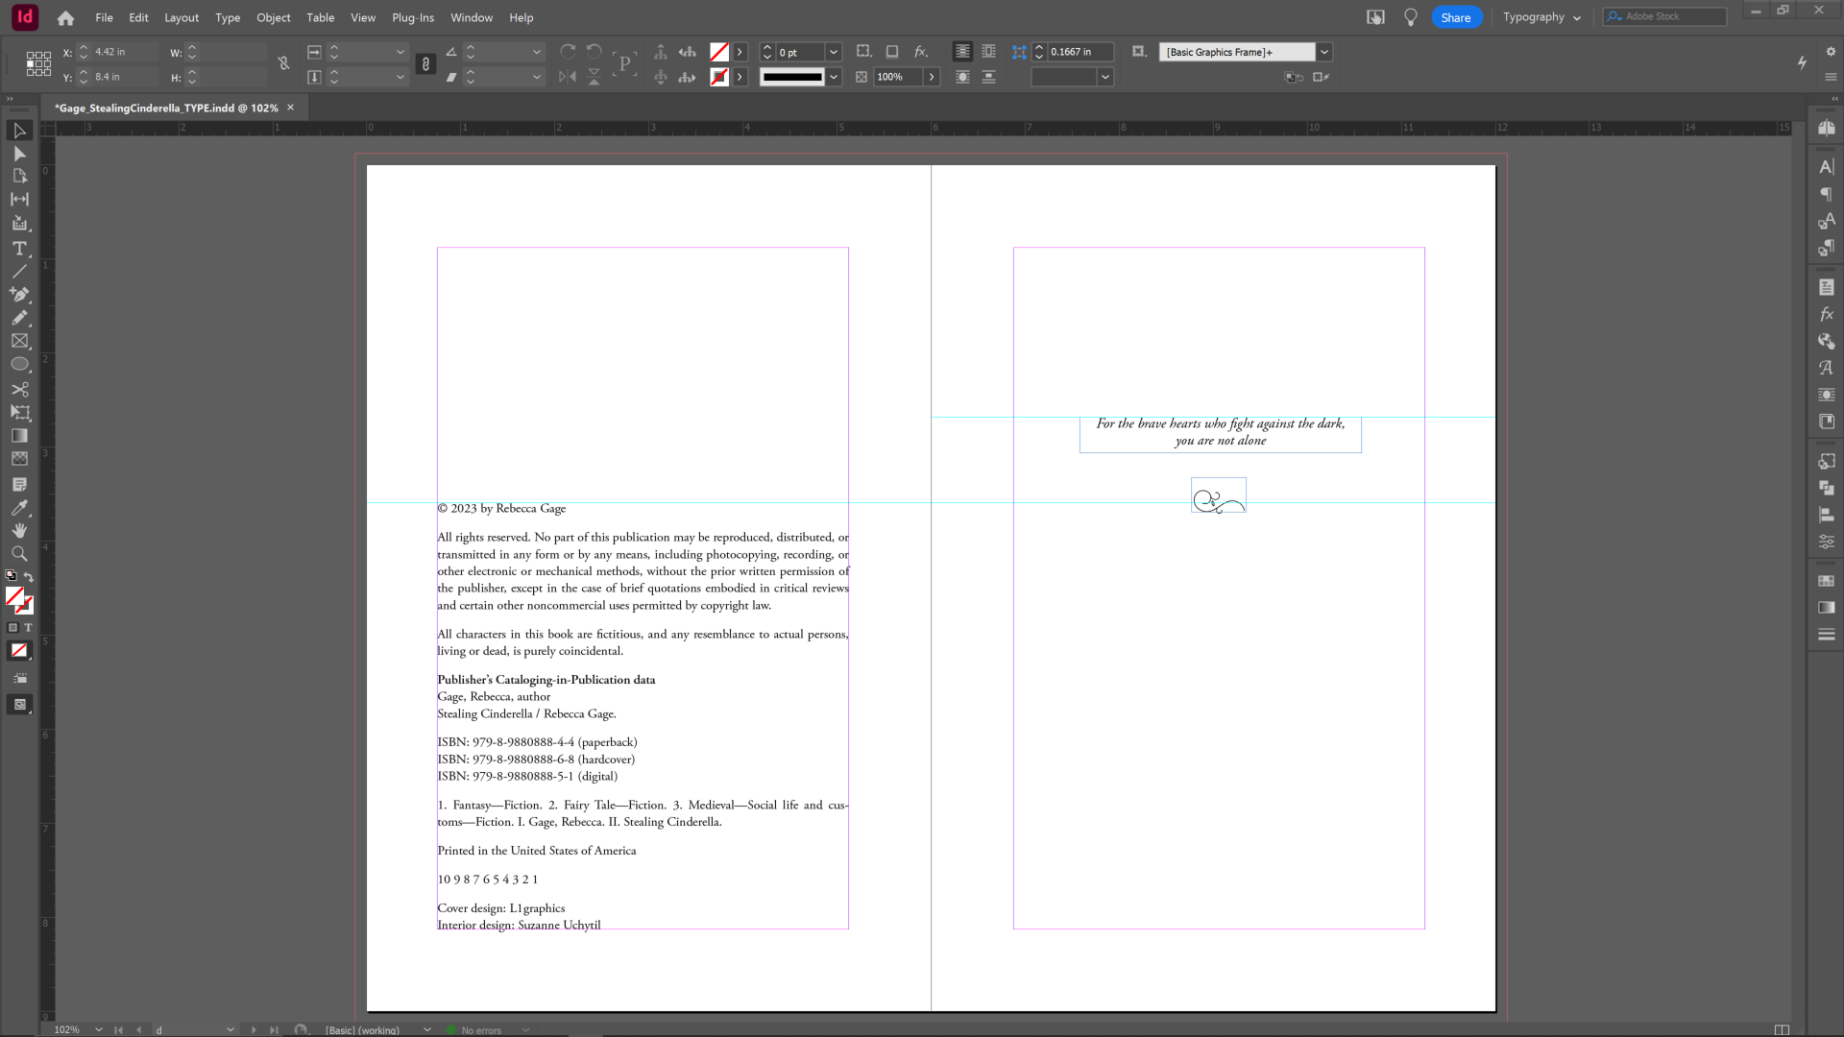
Task: Expand the Typography workspace dropdown
Action: click(x=1577, y=17)
